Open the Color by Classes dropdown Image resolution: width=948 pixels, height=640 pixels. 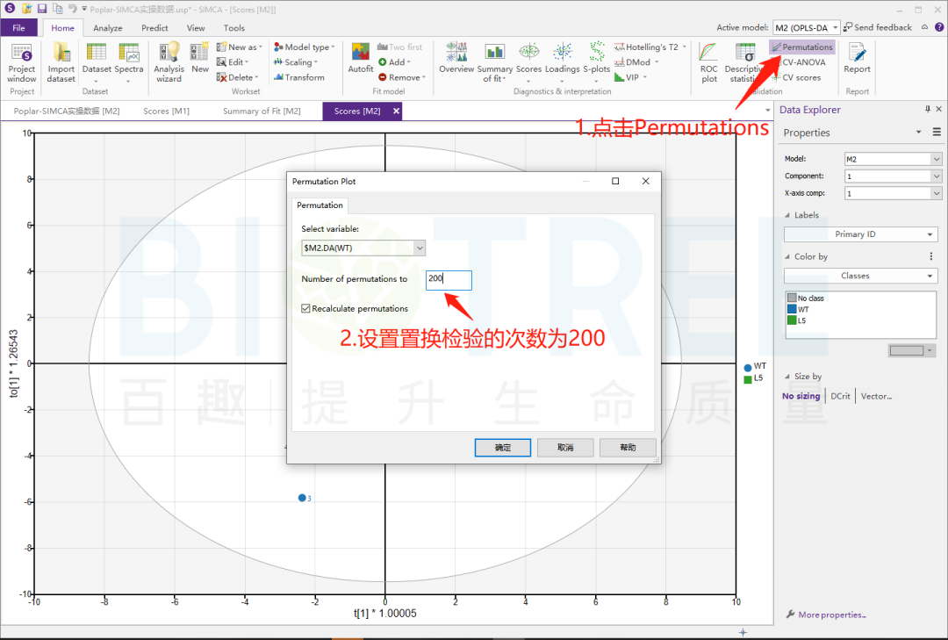click(x=859, y=275)
